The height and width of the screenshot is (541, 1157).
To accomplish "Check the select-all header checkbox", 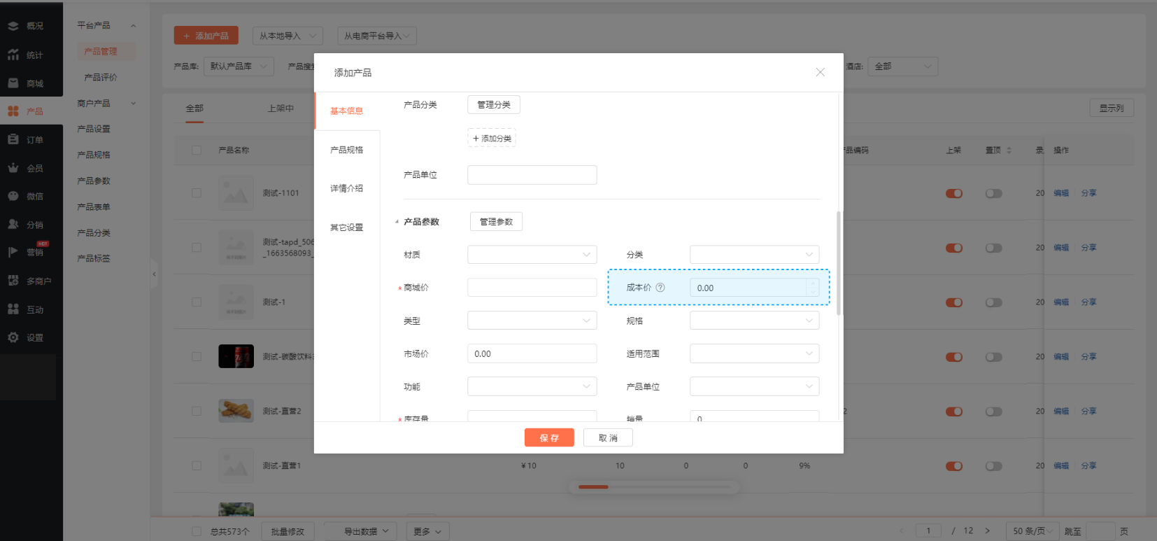I will click(197, 150).
